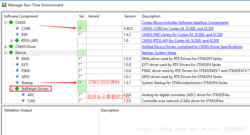This screenshot has width=250, height=135.
Task: Click the green diamond icon beside Device
Action: pos(11,52)
